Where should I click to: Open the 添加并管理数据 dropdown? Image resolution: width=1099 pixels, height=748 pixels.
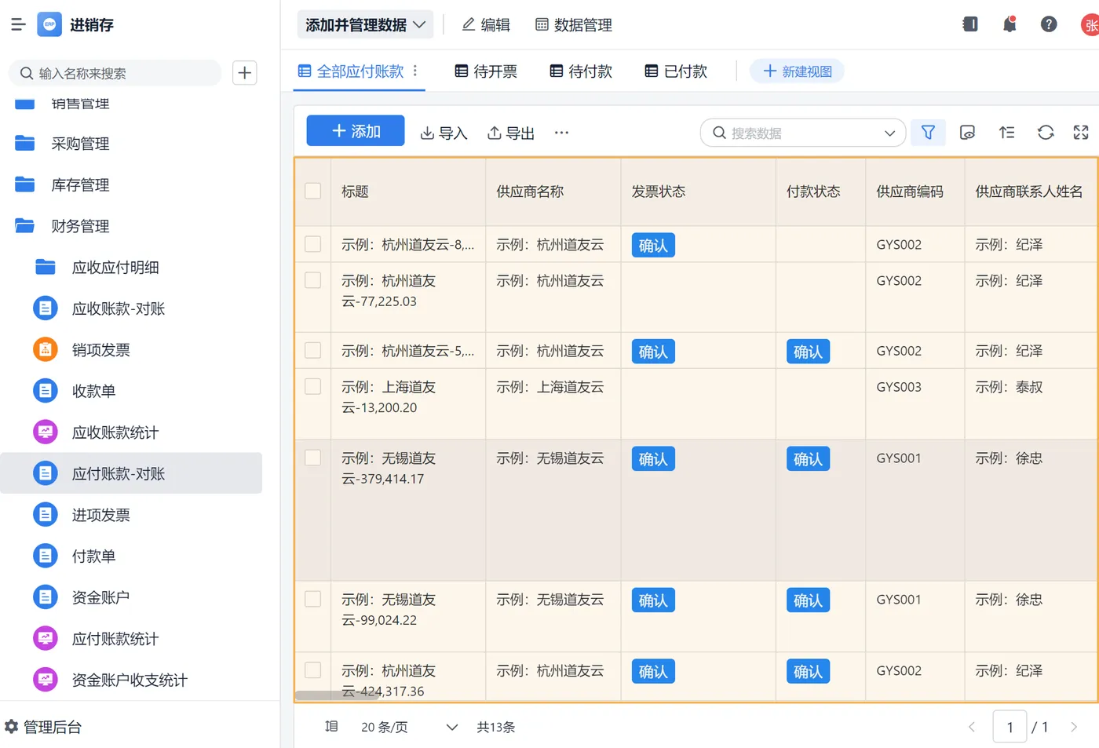(365, 25)
